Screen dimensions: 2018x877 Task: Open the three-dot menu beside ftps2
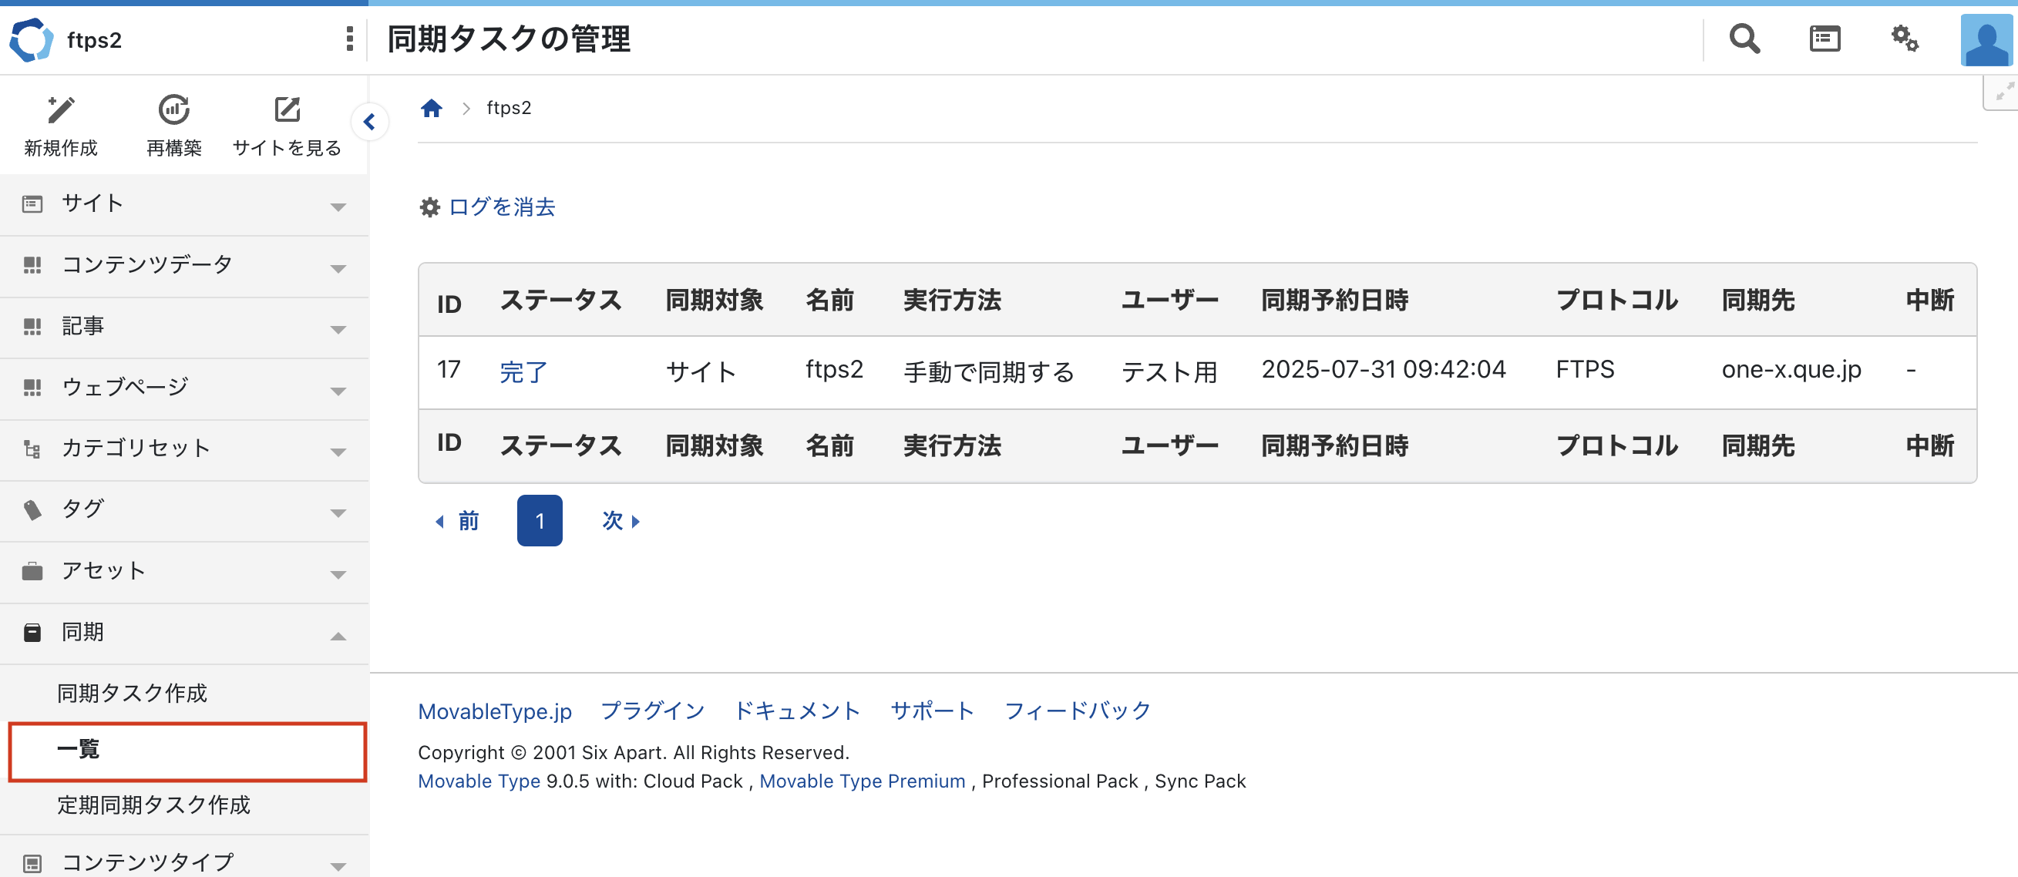(x=349, y=39)
